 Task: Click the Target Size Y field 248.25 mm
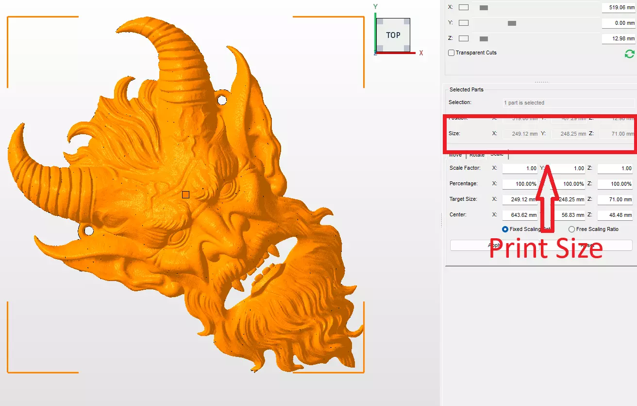click(x=568, y=199)
